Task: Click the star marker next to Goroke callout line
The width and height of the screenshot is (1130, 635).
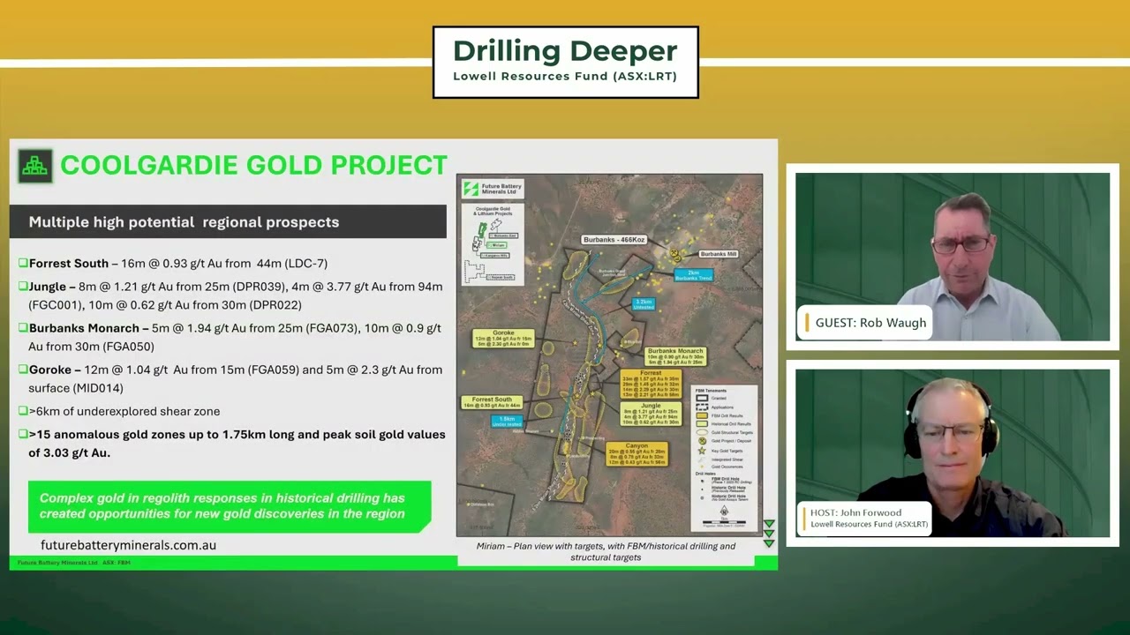Action: point(575,342)
